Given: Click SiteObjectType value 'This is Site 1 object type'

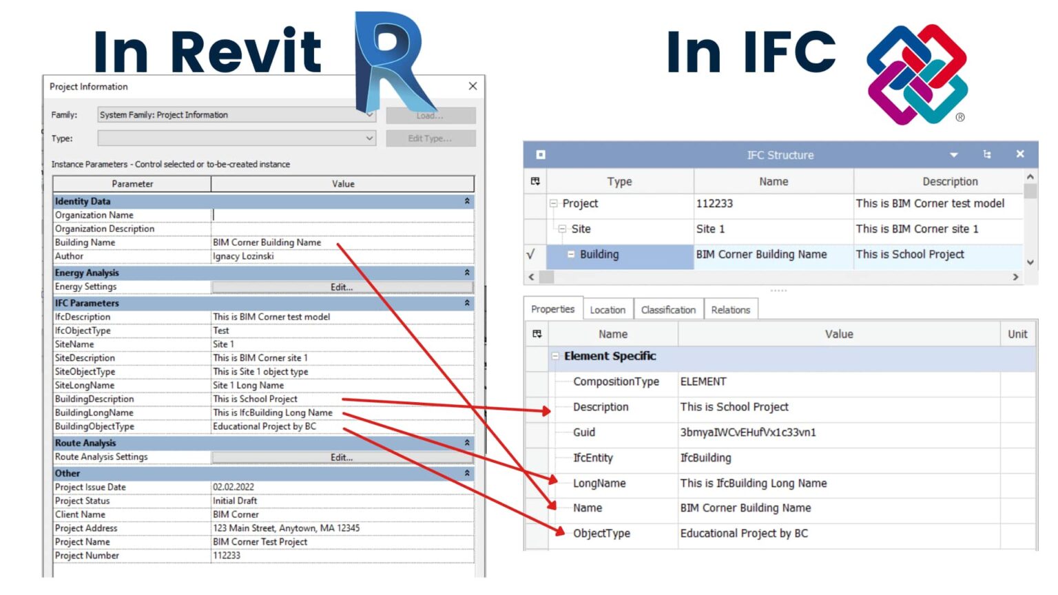Looking at the screenshot, I should [260, 372].
